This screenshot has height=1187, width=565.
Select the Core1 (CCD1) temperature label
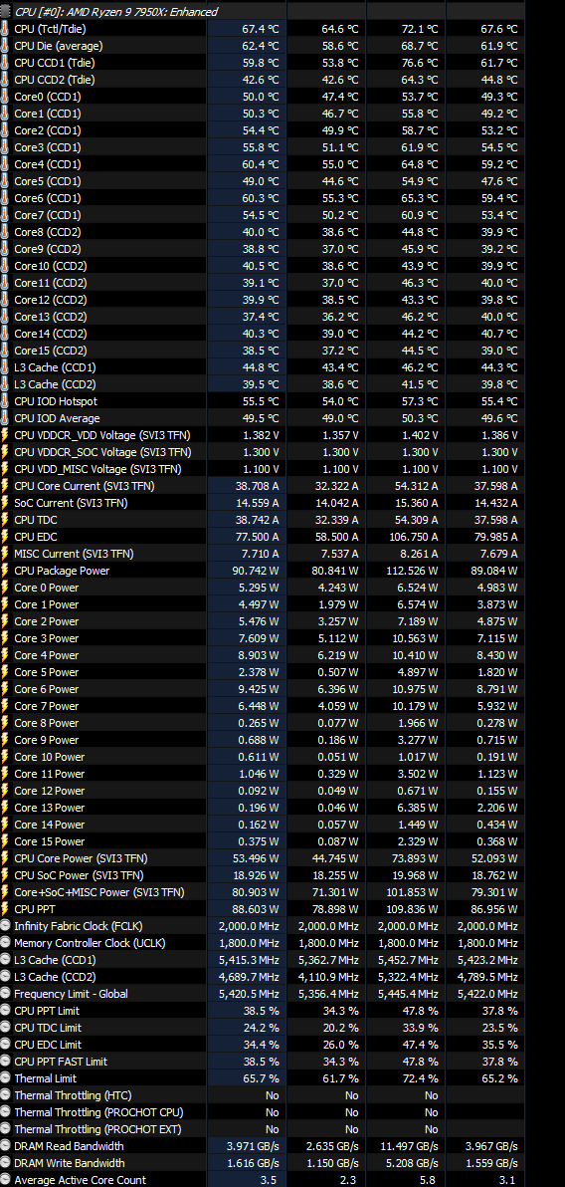pos(48,114)
